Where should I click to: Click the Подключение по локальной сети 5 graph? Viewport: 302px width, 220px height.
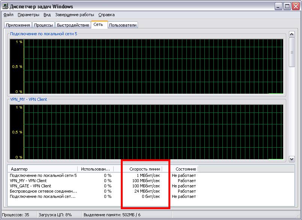tap(147, 66)
